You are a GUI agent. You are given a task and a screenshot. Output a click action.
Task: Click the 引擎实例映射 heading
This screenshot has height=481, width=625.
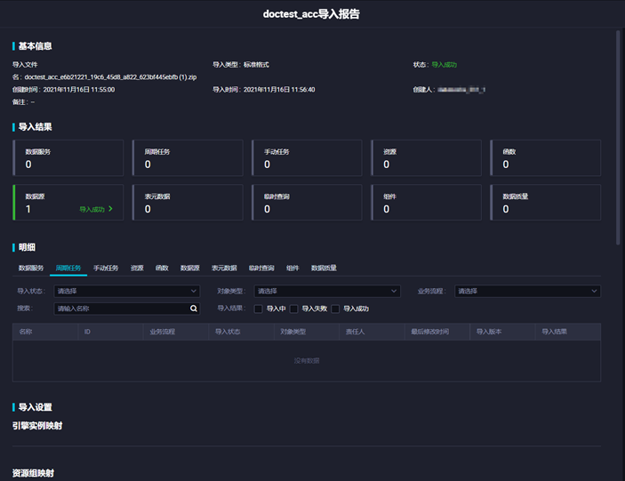tap(37, 426)
